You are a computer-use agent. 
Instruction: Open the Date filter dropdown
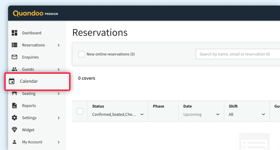pos(201,114)
